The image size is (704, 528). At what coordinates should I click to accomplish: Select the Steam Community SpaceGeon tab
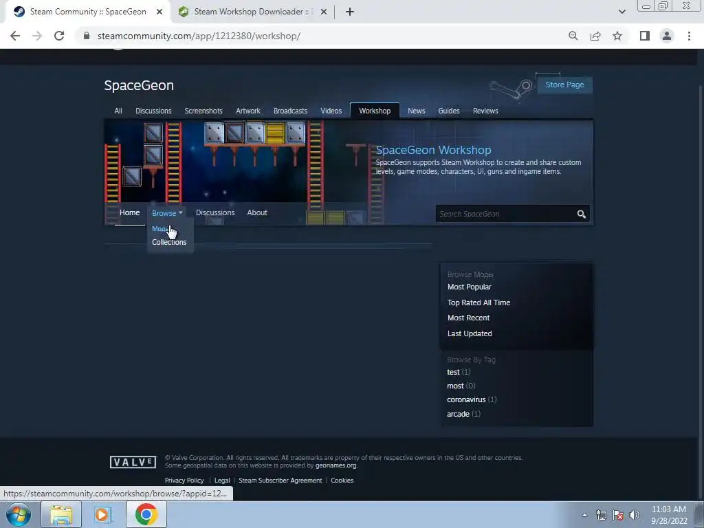click(87, 12)
